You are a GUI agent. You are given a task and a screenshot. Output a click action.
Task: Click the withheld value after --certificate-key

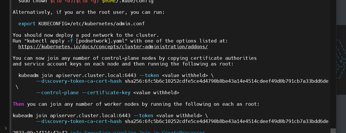[x=156, y=92]
